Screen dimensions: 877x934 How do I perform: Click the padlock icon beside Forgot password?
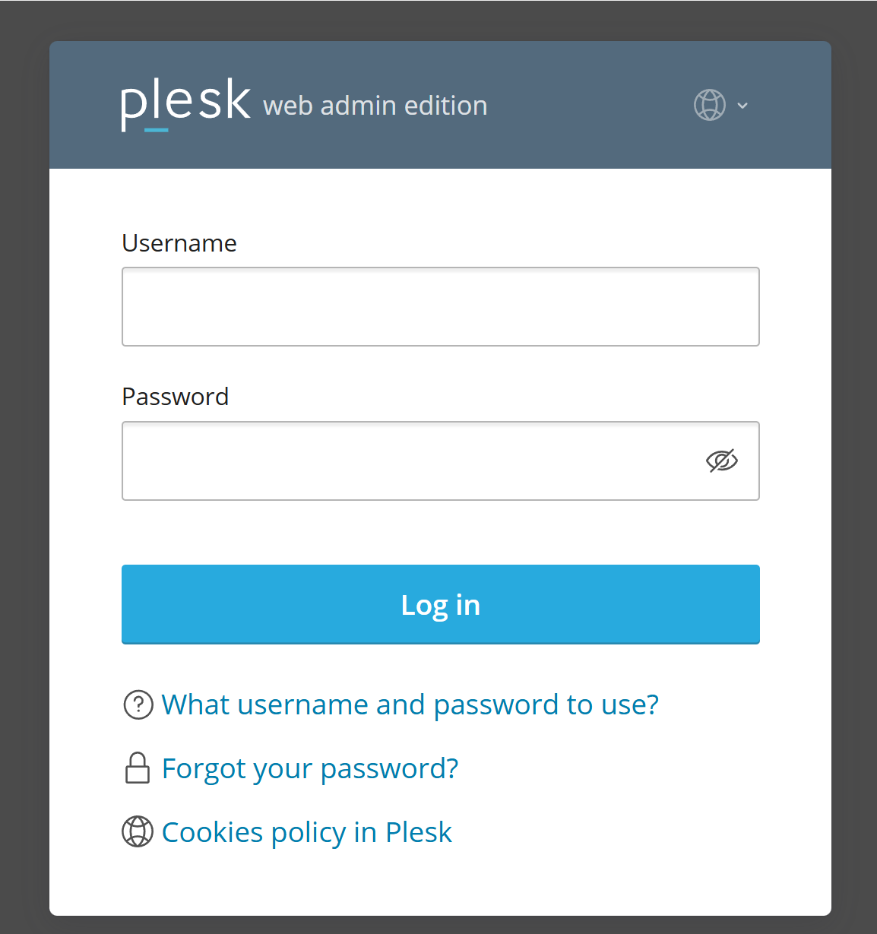pyautogui.click(x=138, y=768)
